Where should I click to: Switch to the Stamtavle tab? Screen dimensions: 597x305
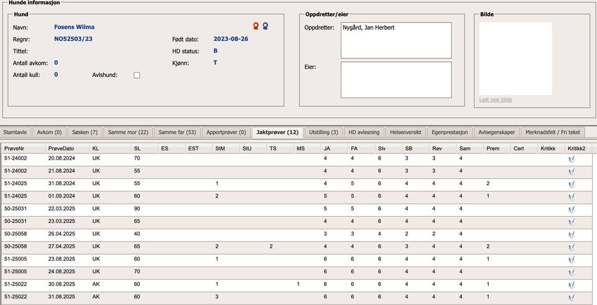pyautogui.click(x=15, y=132)
